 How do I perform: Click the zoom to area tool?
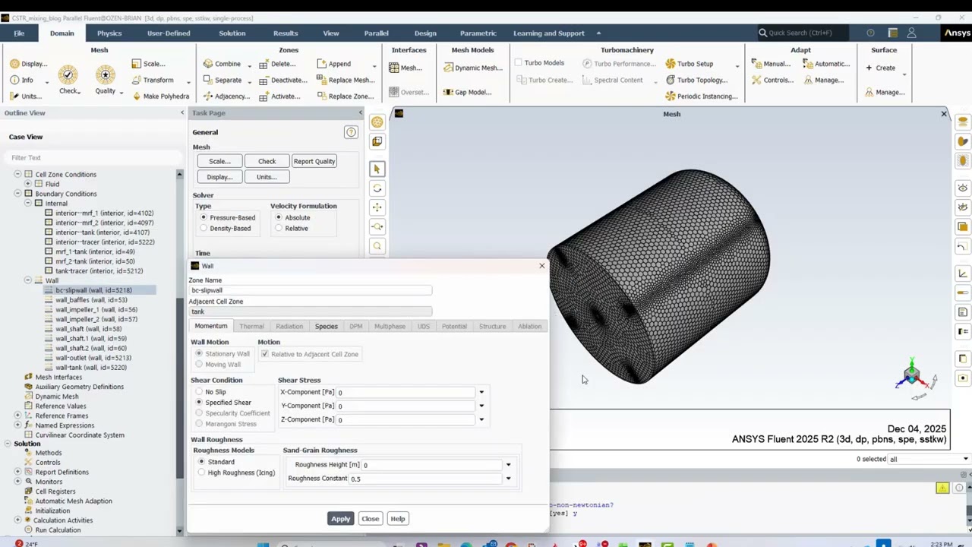tap(377, 246)
